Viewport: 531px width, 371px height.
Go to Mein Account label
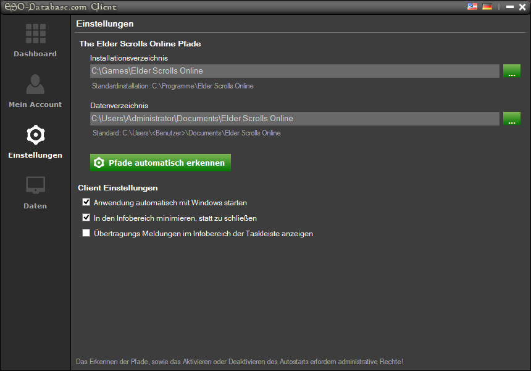pyautogui.click(x=35, y=104)
